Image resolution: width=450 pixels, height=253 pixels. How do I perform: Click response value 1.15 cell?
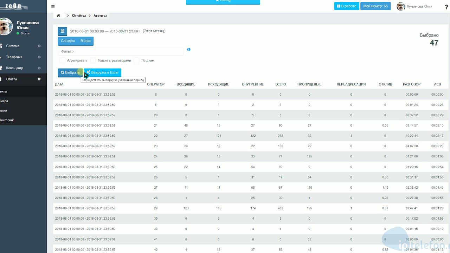[385, 188]
